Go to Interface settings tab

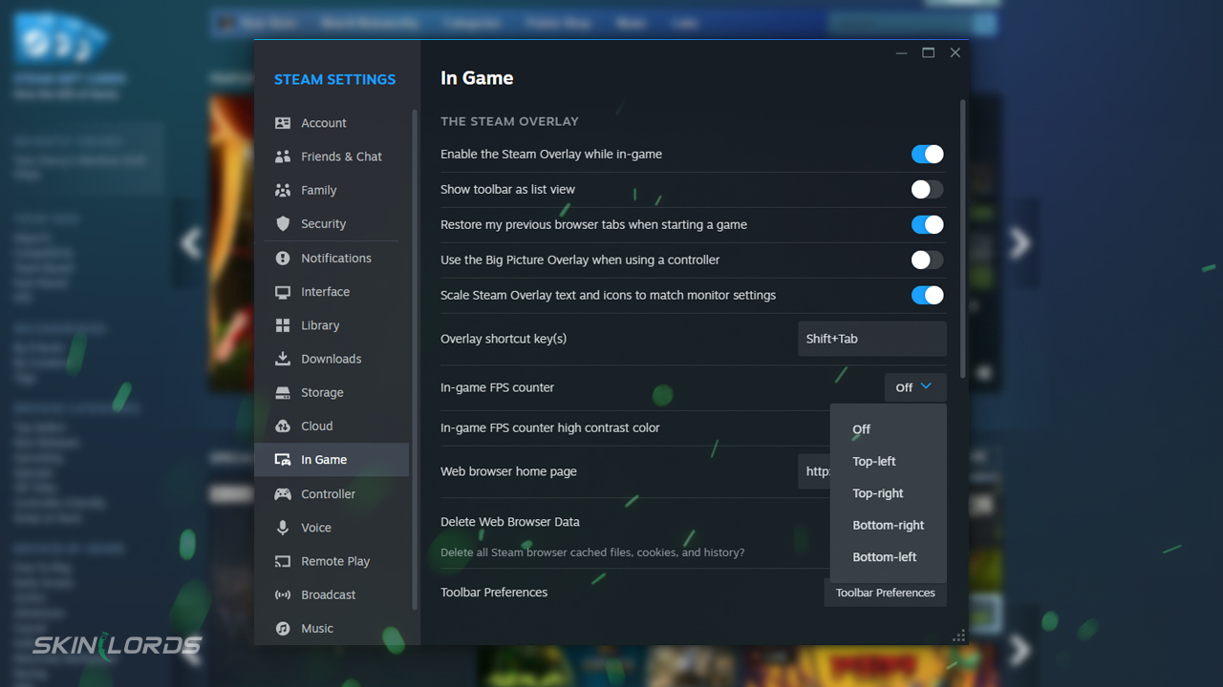pos(332,292)
